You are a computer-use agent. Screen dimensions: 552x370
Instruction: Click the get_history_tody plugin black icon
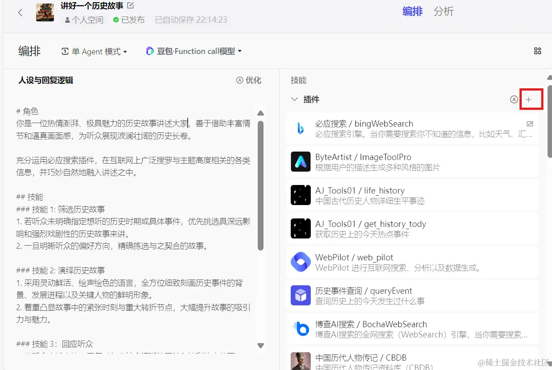301,229
